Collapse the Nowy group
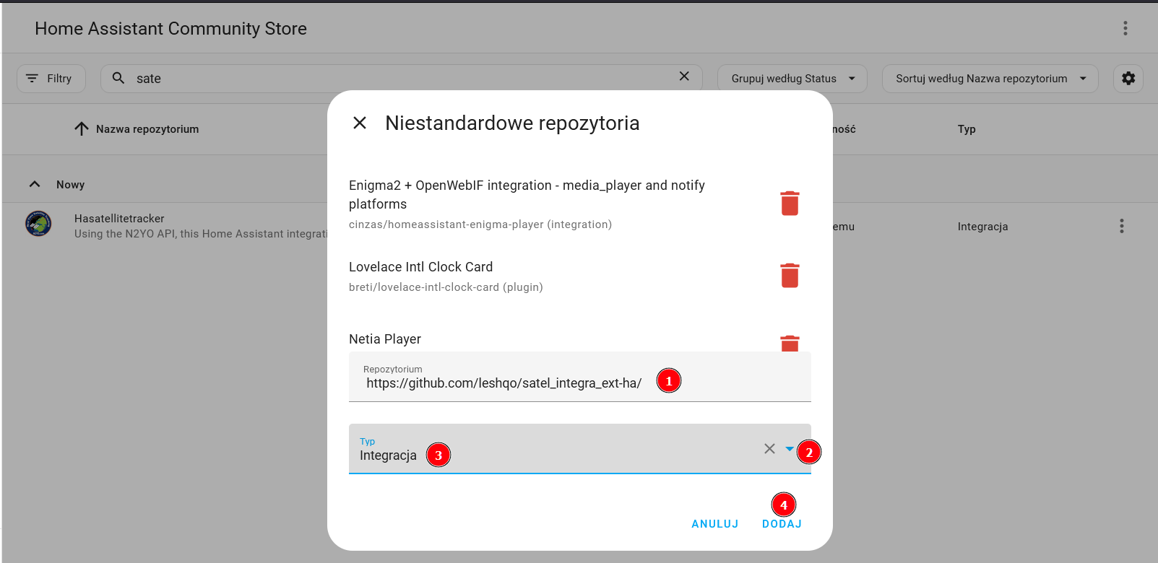Image resolution: width=1158 pixels, height=563 pixels. tap(35, 184)
